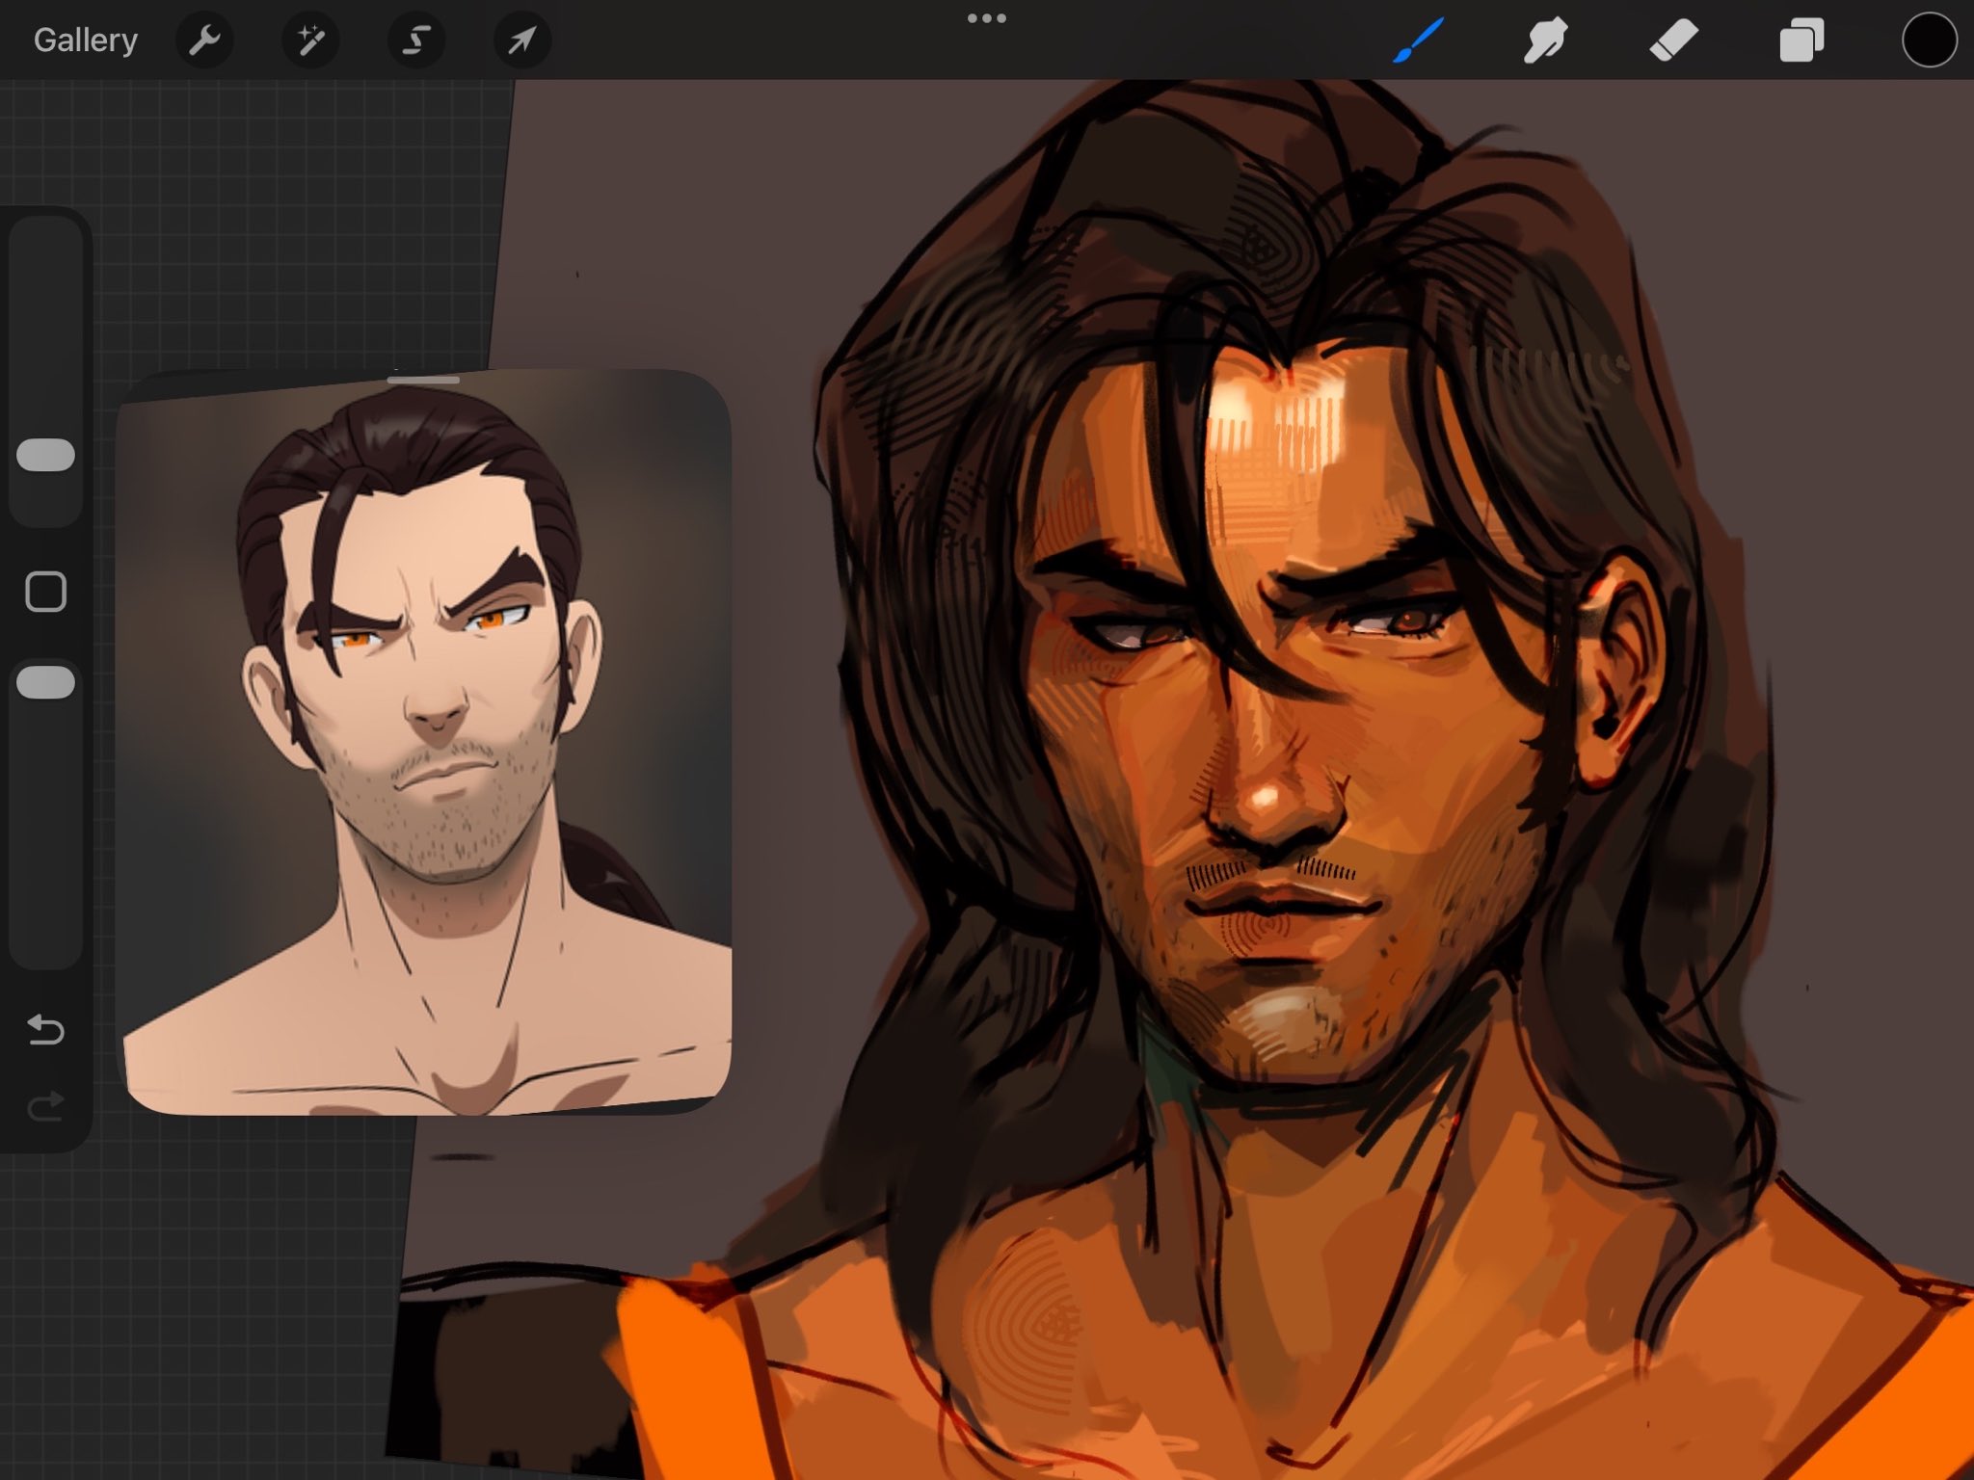Tap the reference window grab handle
1974x1480 pixels.
pyautogui.click(x=423, y=381)
